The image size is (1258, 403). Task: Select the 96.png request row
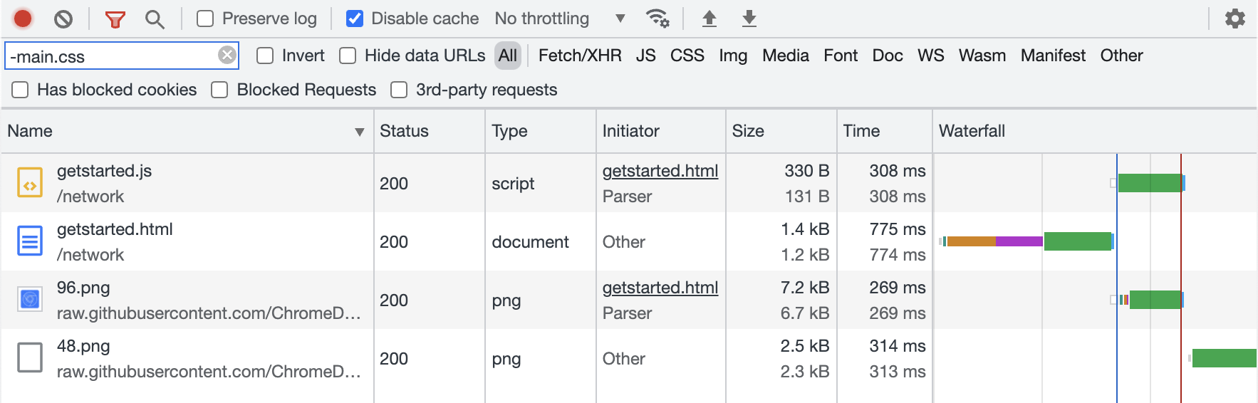click(x=628, y=300)
